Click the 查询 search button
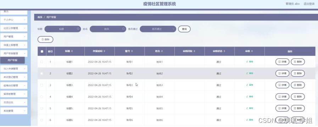The width and height of the screenshot is (318, 127). coord(184,29)
